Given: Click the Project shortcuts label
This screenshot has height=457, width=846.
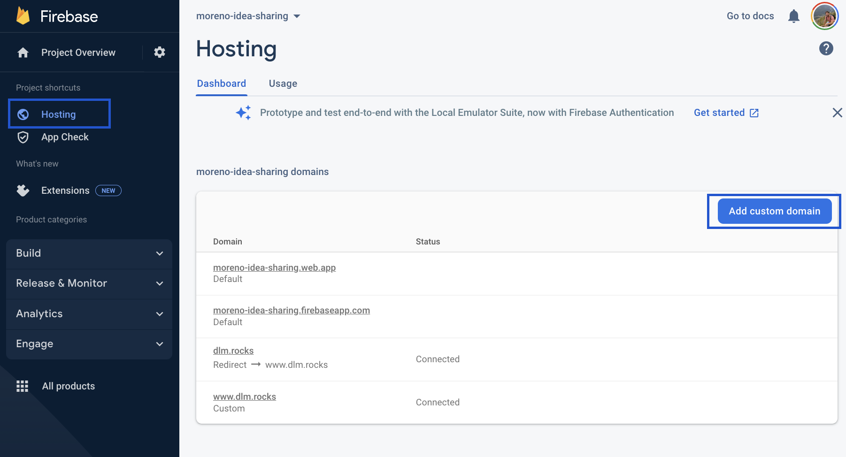Looking at the screenshot, I should pyautogui.click(x=48, y=88).
